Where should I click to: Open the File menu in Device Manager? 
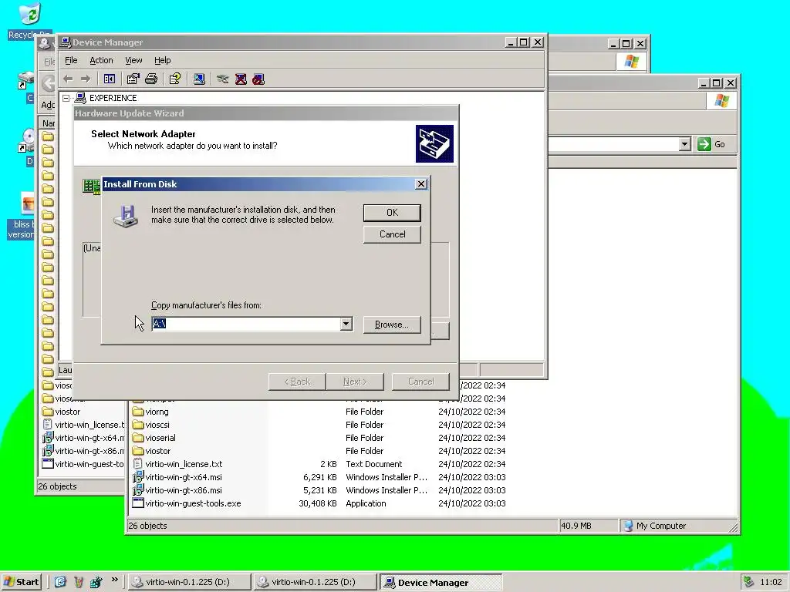pyautogui.click(x=71, y=60)
